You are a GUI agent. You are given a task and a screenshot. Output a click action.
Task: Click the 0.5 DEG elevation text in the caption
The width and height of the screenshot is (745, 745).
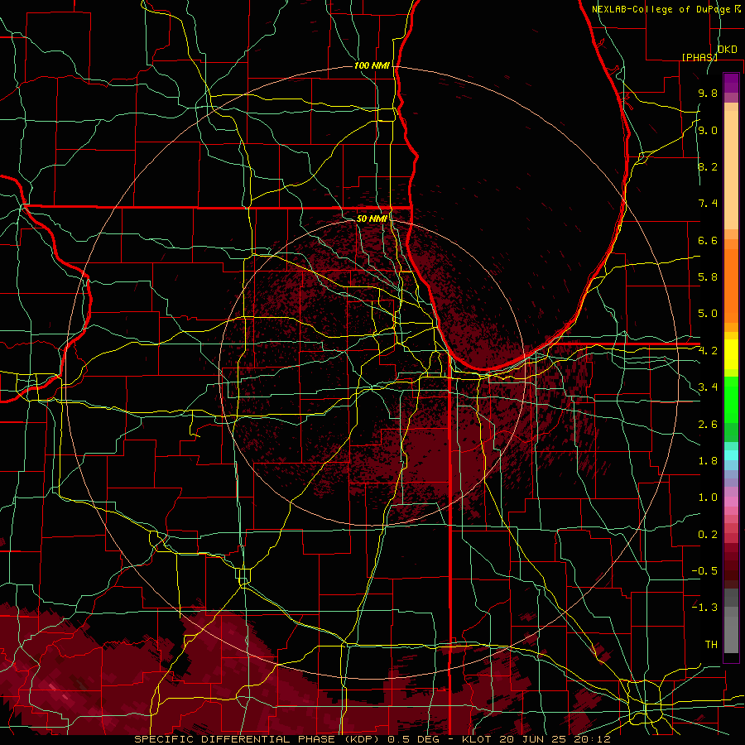(x=415, y=739)
